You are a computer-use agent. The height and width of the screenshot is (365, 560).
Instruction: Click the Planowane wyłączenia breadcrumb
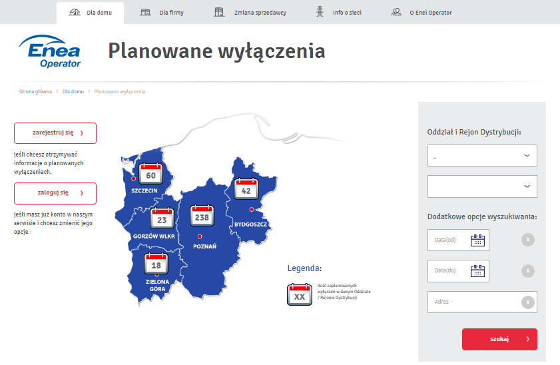click(x=120, y=91)
